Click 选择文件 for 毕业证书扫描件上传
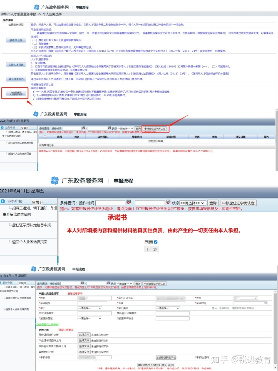Image resolution: width=278 pixels, height=371 pixels. [84, 340]
